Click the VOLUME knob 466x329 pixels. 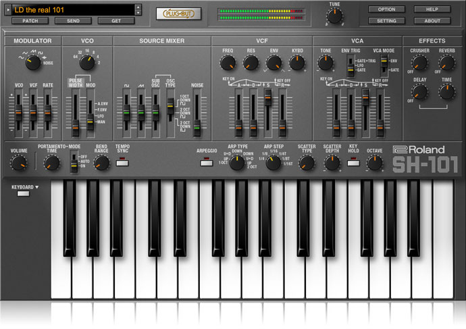click(19, 162)
